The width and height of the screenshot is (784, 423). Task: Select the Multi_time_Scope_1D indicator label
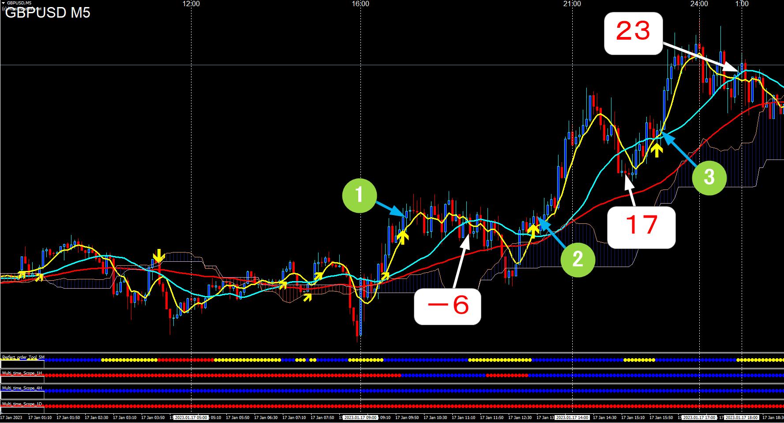point(22,404)
